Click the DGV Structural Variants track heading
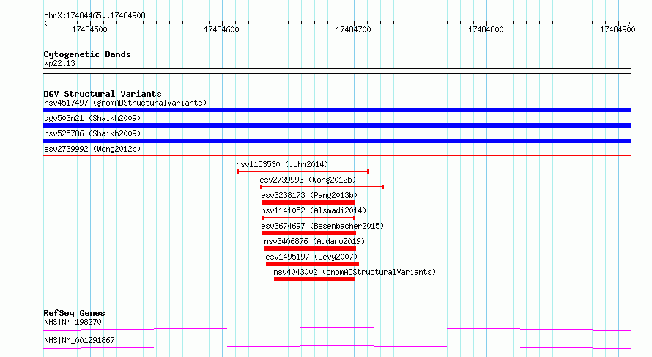Viewport: 652px width, 357px height. tap(103, 94)
